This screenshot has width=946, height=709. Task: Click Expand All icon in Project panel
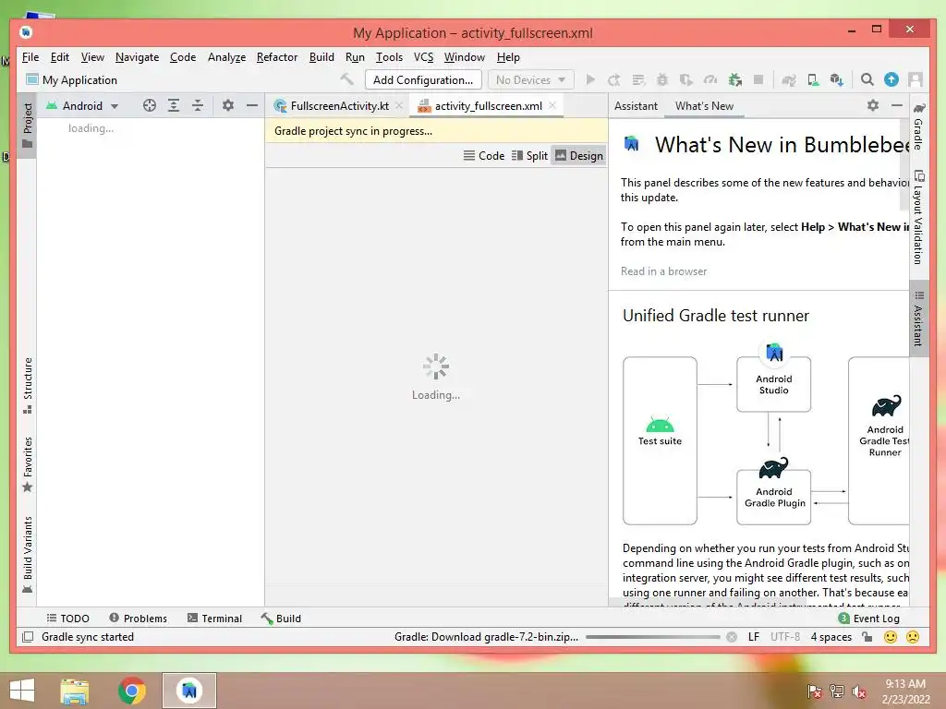point(174,105)
